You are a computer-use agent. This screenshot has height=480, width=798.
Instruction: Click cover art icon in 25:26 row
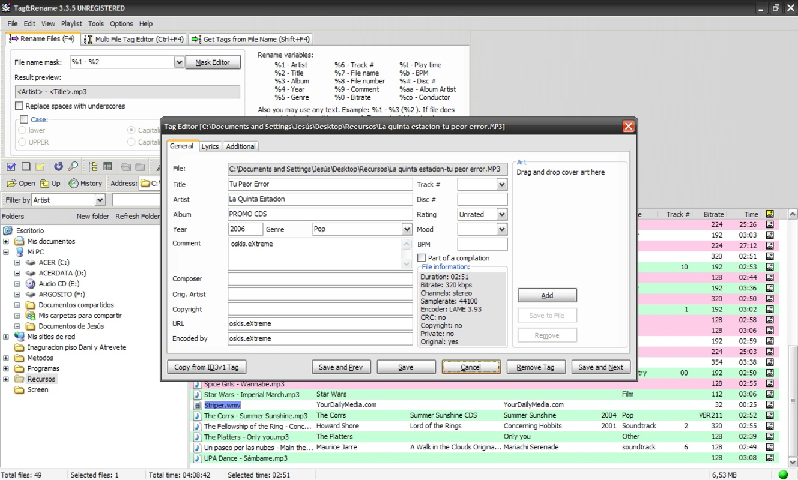coord(770,224)
